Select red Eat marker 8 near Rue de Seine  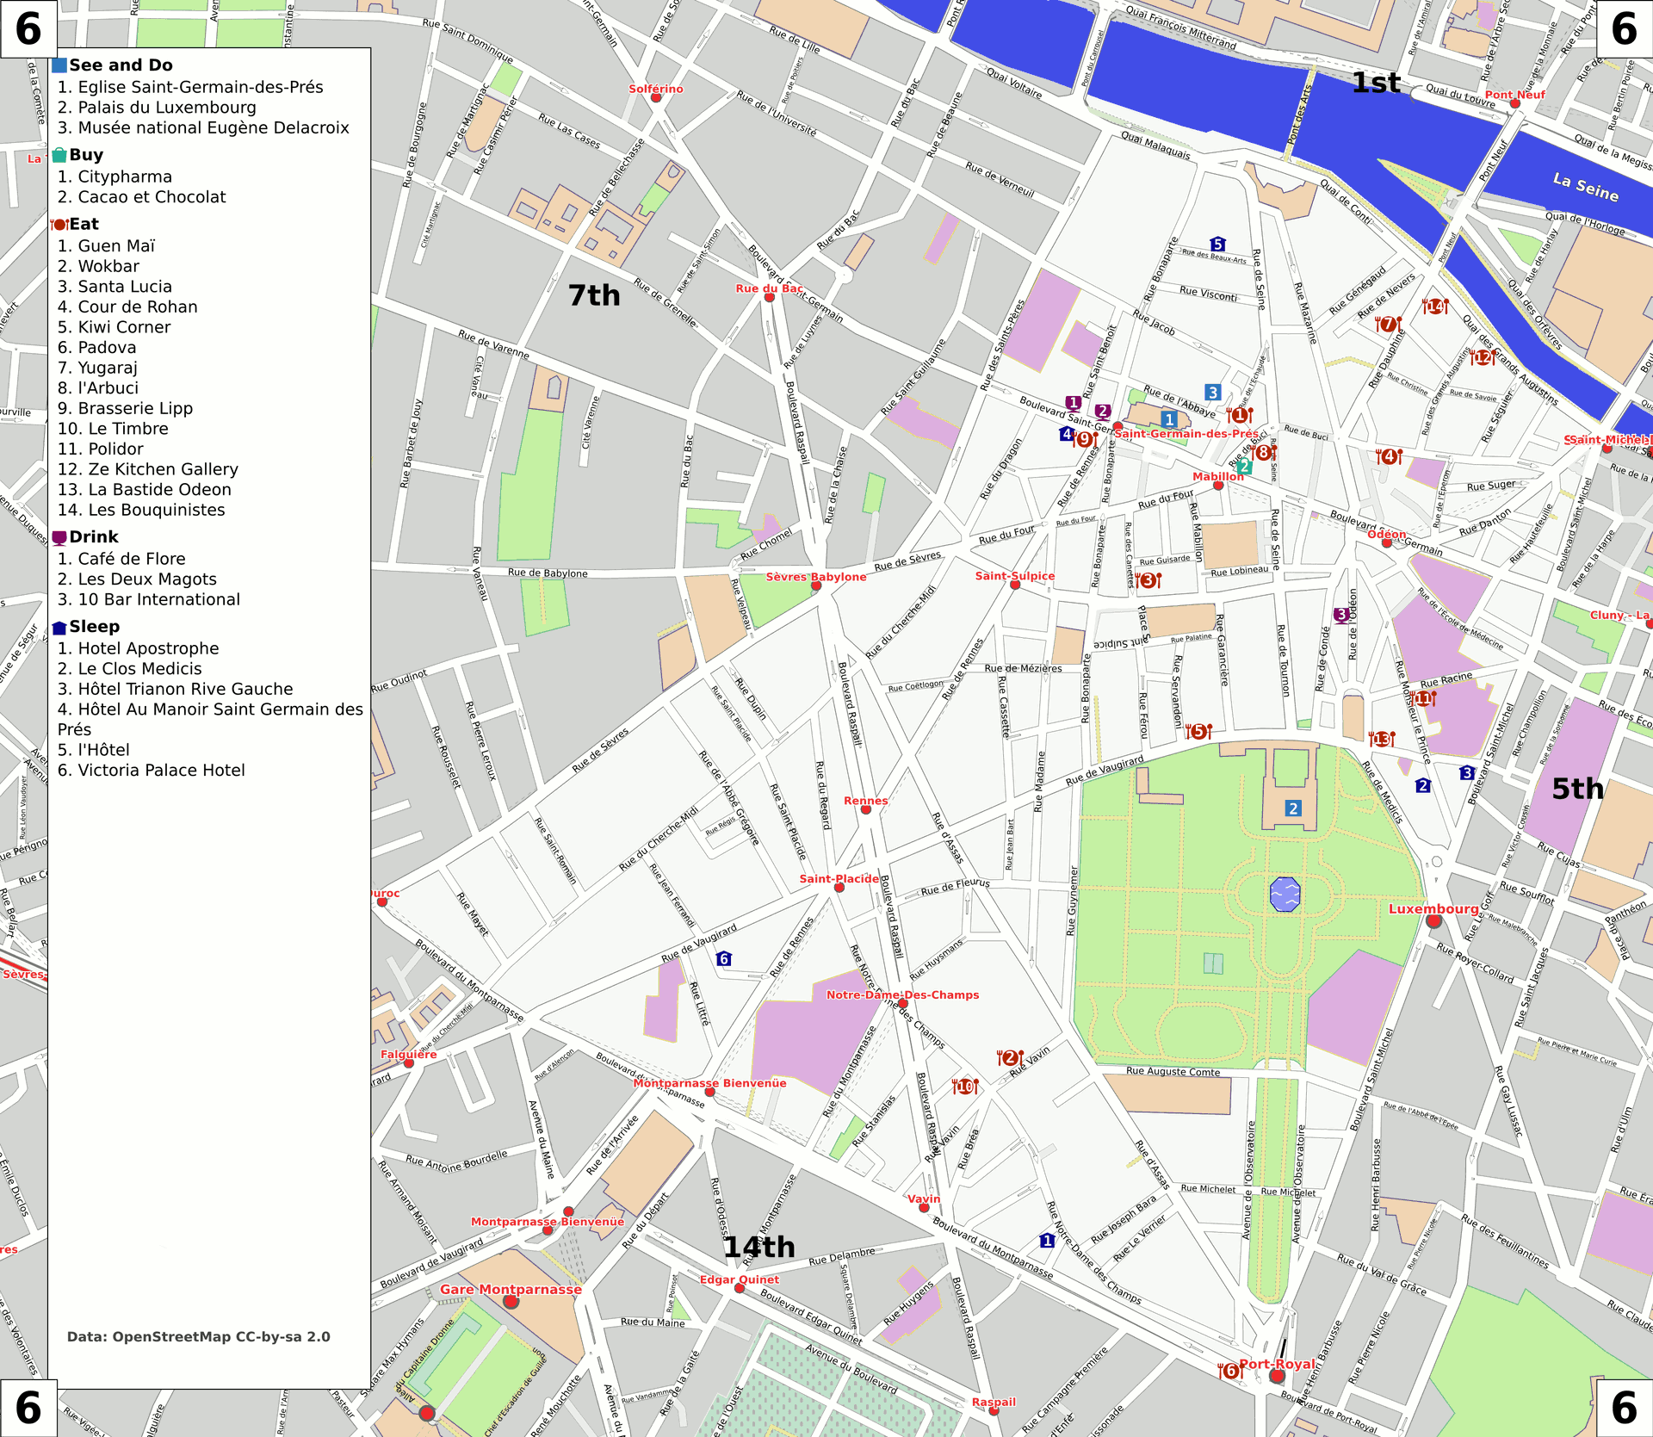point(1264,452)
